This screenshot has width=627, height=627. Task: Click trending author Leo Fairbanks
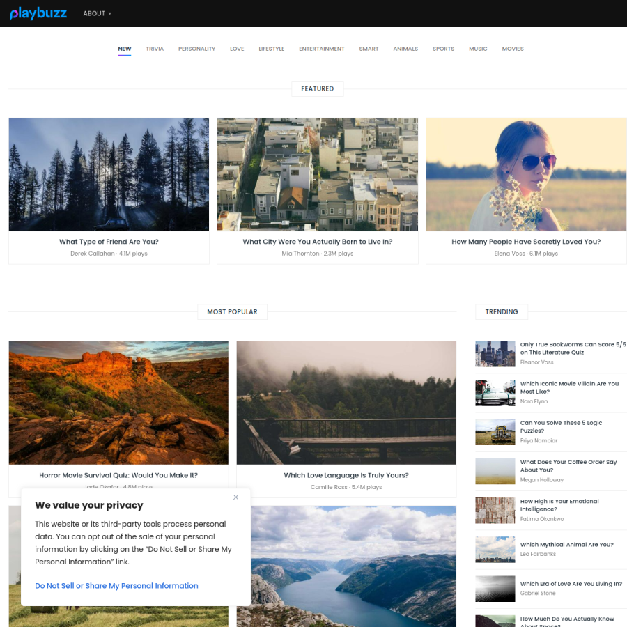pos(538,555)
